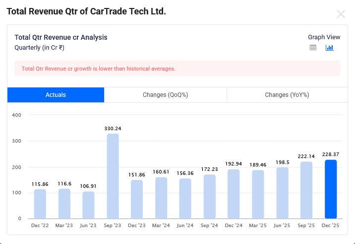
Task: Select the Mar '24 revenue bar
Action: click(x=161, y=198)
